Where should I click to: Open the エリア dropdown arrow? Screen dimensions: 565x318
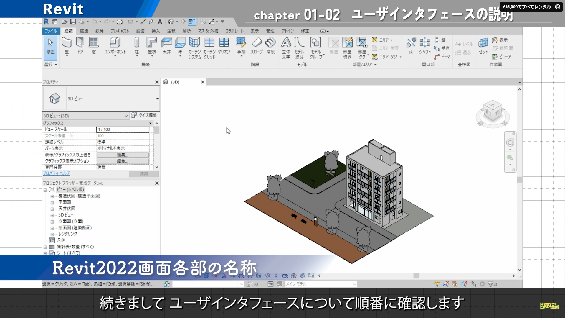coord(391,40)
